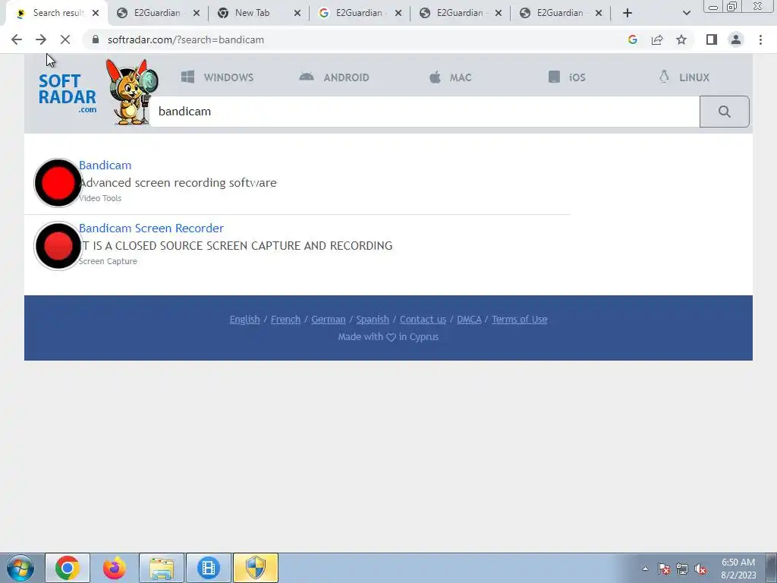777x583 pixels.
Task: Open the Action Center flag icon
Action: point(664,569)
